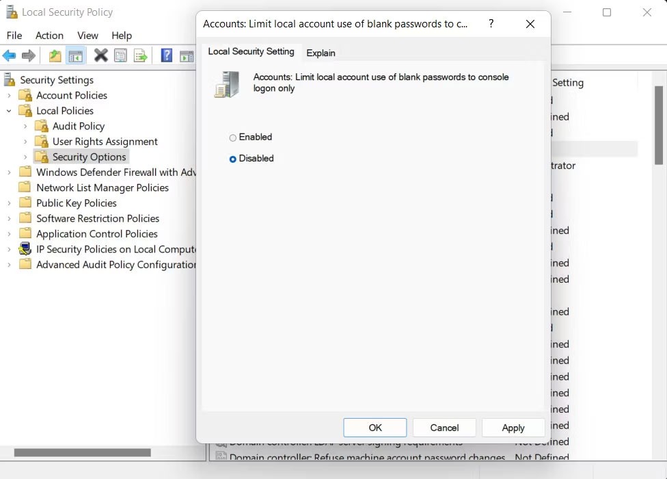Open the View menu
Viewport: 667px width, 479px height.
87,36
